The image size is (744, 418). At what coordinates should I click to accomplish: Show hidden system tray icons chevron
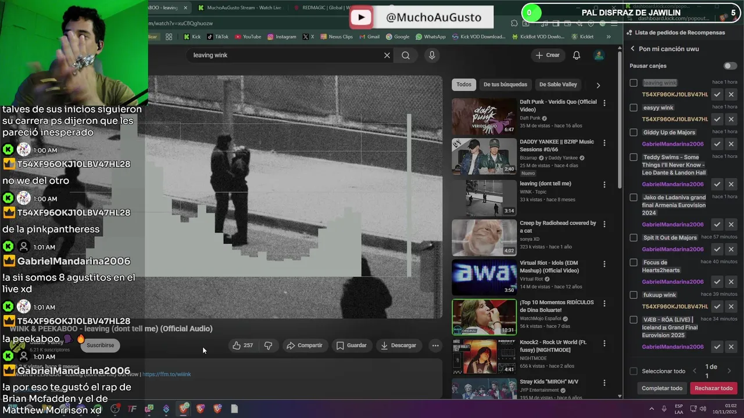point(652,409)
